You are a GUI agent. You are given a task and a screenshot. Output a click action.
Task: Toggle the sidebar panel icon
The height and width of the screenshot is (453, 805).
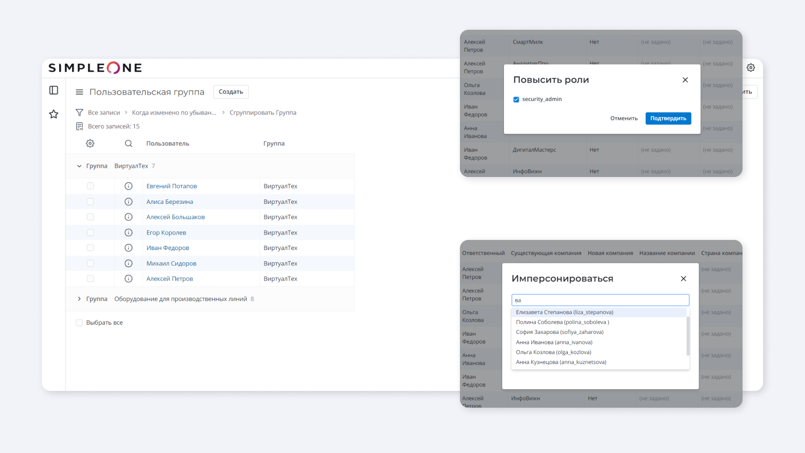pos(54,90)
